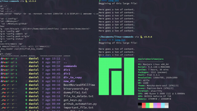Click the timestamp '8 ago 15:11'

tap(51, 59)
